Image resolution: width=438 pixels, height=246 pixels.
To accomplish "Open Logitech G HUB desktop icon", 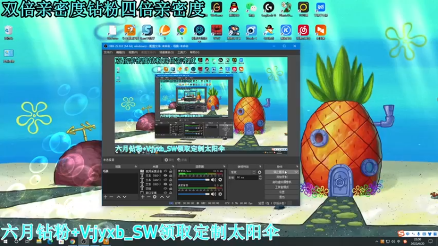I will coord(269,9).
